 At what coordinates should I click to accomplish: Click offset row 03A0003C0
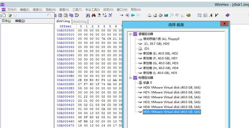click(66, 80)
